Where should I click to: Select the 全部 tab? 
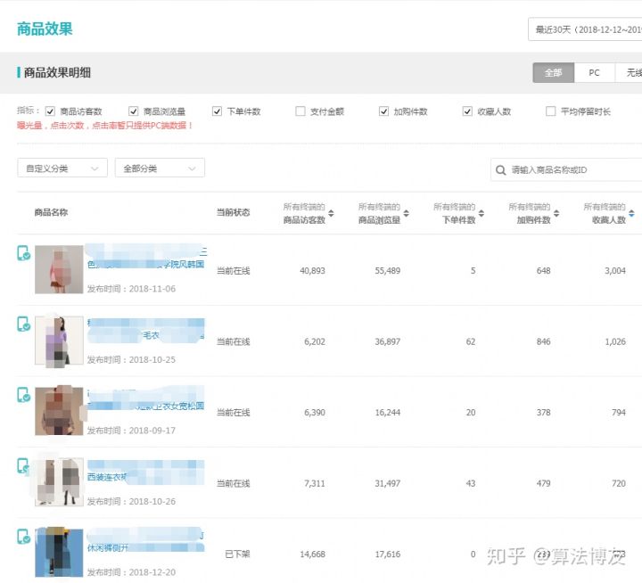[x=553, y=73]
